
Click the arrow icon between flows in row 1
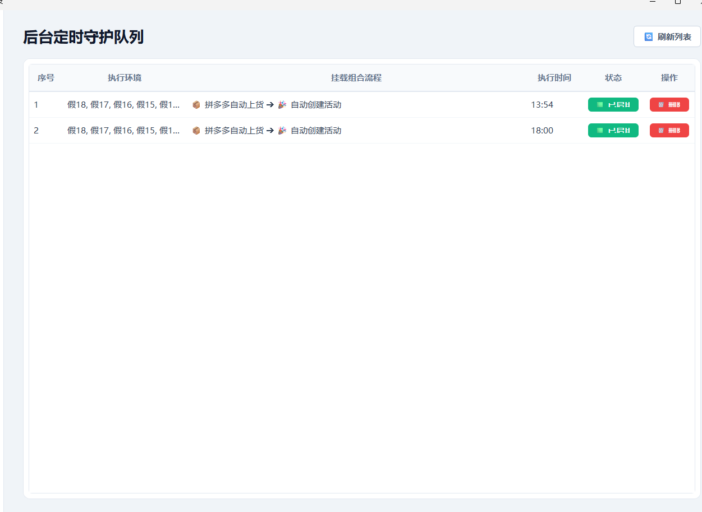tap(270, 105)
